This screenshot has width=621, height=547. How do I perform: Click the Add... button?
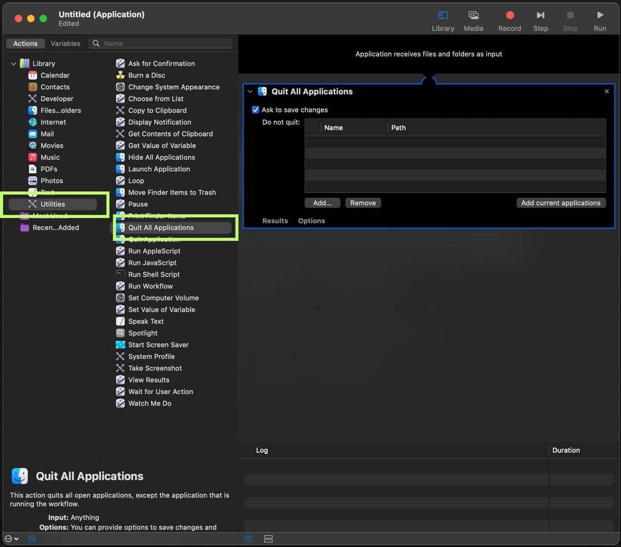[x=322, y=203]
